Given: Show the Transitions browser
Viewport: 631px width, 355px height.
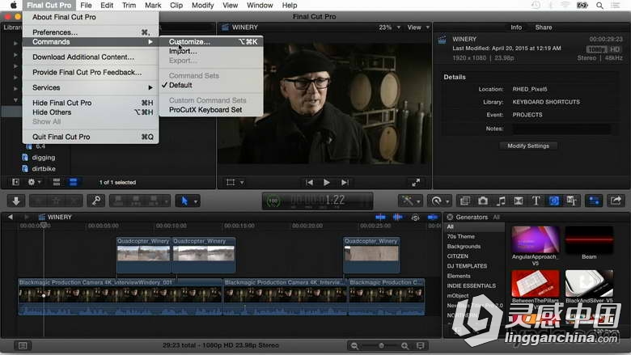Looking at the screenshot, I should (x=519, y=201).
